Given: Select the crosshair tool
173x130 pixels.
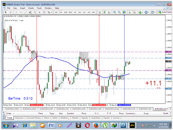Looking at the screenshot, I should point(11,12).
